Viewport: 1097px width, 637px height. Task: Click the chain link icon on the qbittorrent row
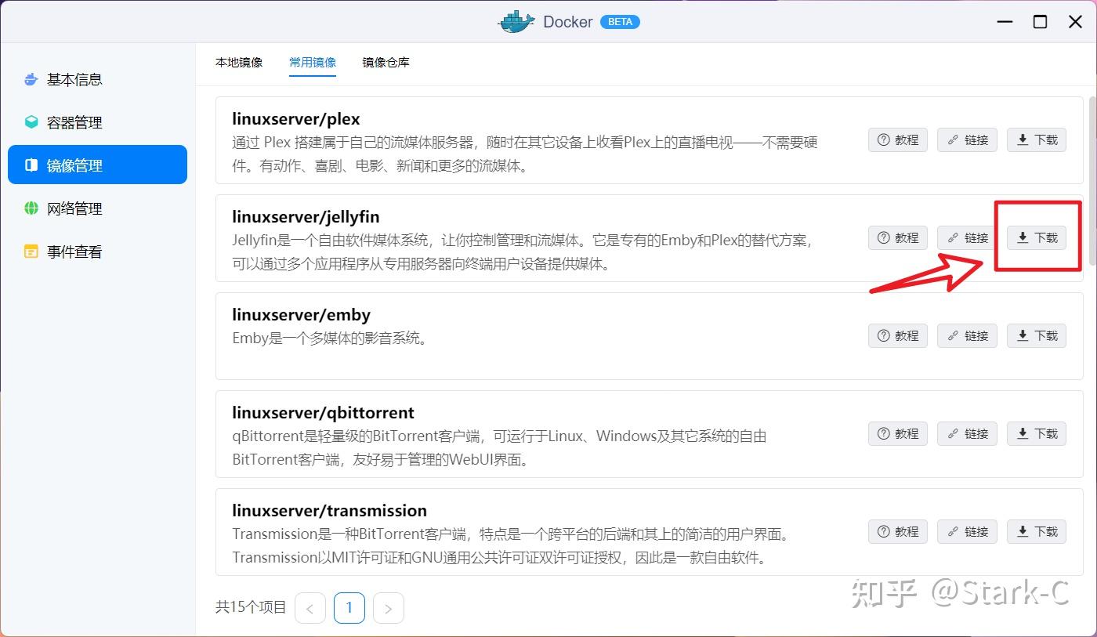(953, 433)
